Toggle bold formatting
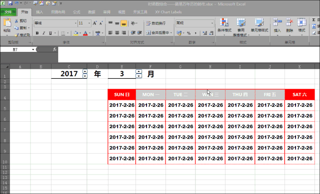Screen dimensions: 320x194 [37, 33]
